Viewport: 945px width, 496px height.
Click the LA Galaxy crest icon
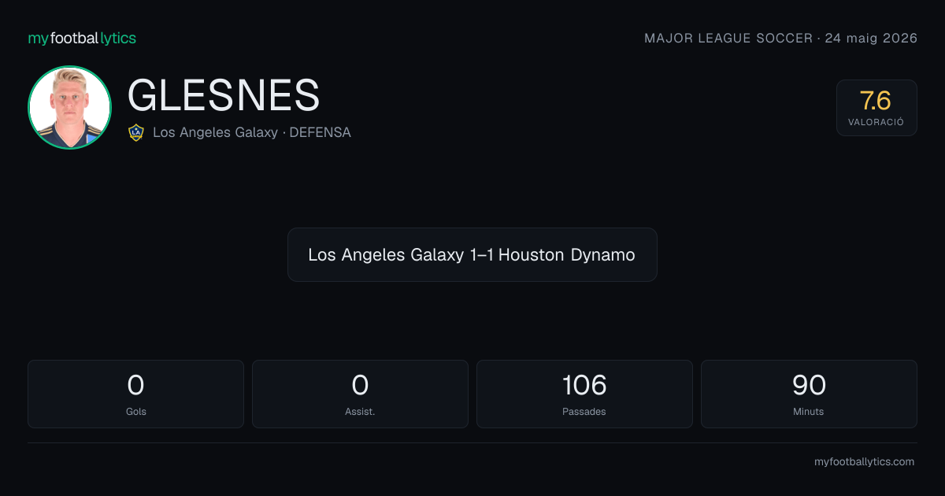(x=135, y=132)
